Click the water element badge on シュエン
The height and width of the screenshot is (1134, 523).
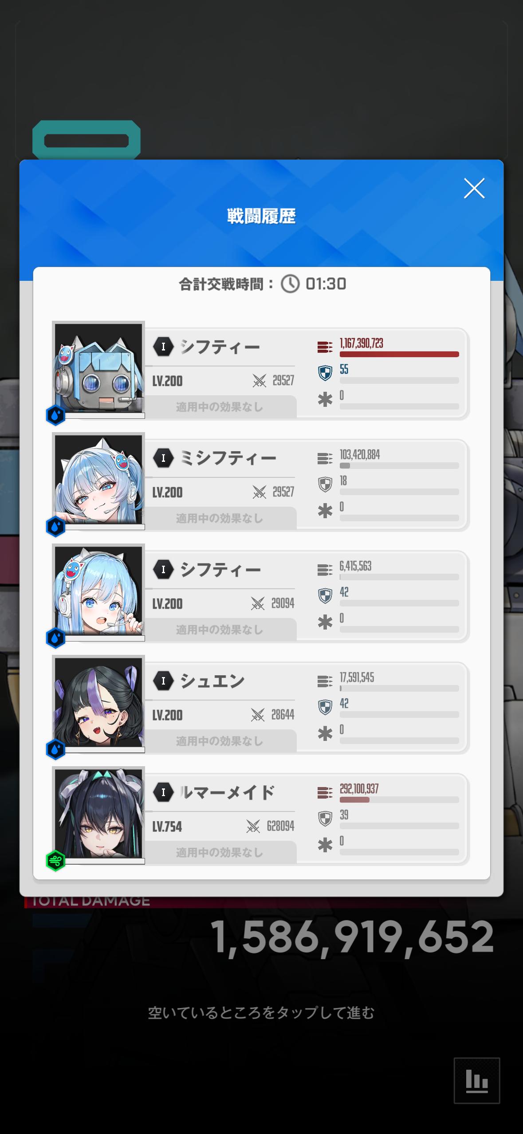click(x=55, y=750)
